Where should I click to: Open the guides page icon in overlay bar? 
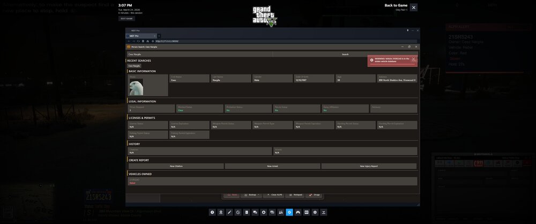[247, 212]
